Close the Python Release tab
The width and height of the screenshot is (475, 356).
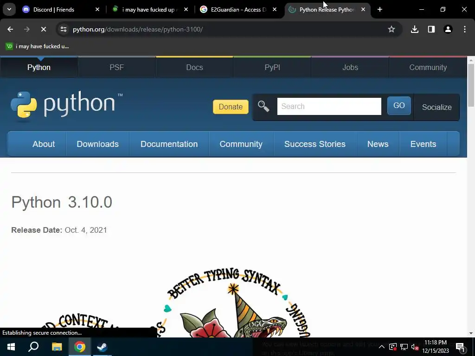(363, 9)
